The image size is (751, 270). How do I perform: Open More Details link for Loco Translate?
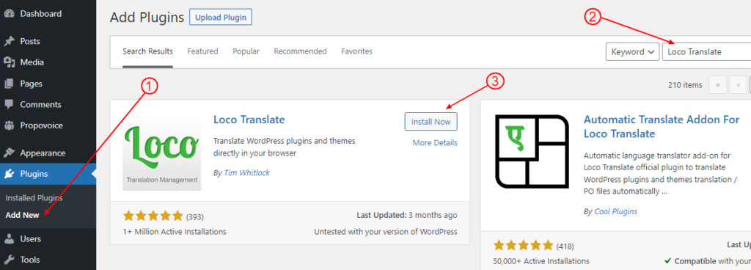435,142
